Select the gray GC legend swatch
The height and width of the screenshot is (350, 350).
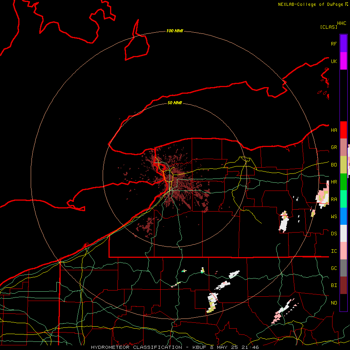pyautogui.click(x=343, y=268)
